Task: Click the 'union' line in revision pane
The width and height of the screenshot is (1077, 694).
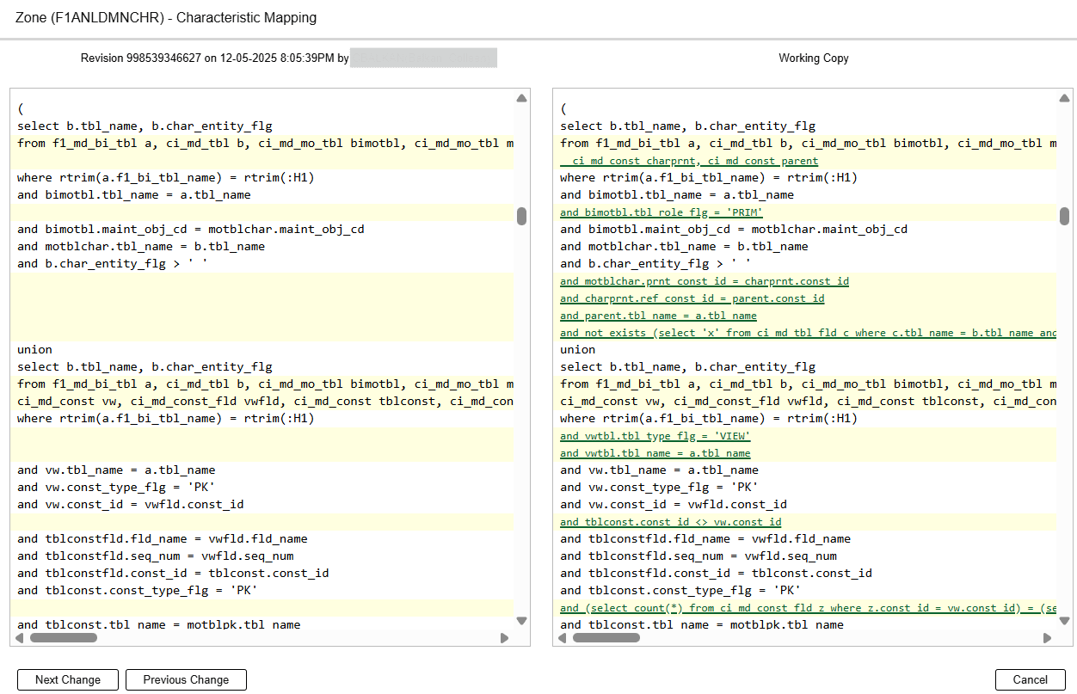Action: coord(35,350)
